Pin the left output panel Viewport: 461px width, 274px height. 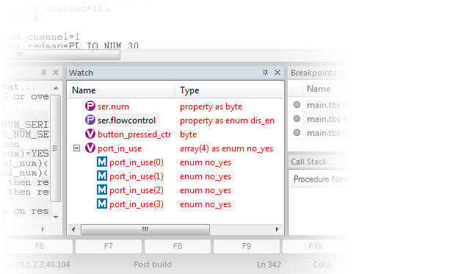tap(43, 73)
